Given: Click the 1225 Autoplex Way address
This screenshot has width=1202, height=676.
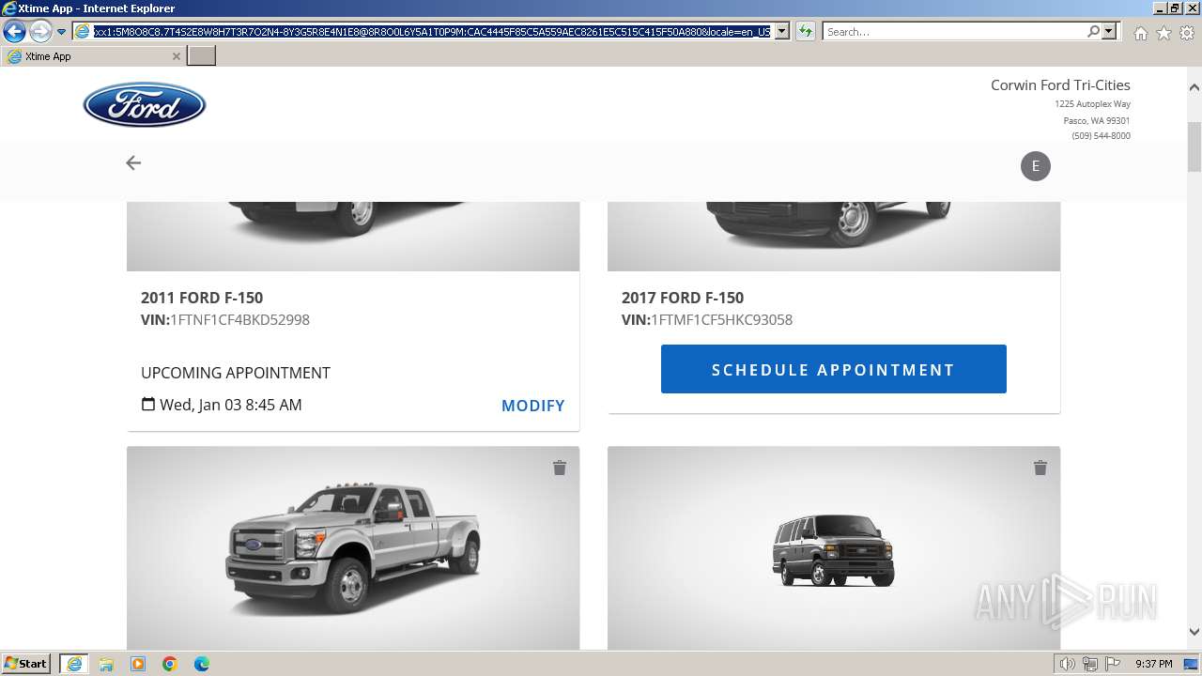Looking at the screenshot, I should pos(1092,104).
